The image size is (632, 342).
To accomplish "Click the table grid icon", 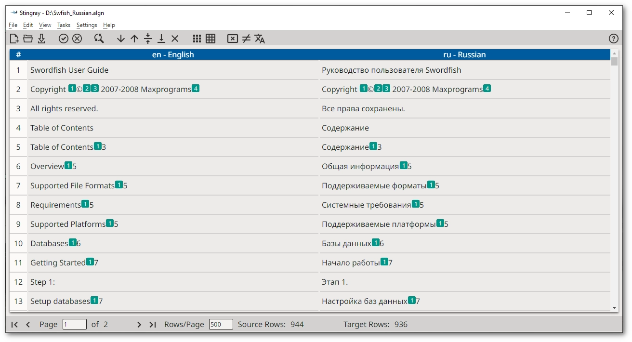I will (x=211, y=39).
